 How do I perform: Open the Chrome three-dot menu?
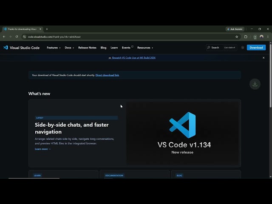[x=268, y=37]
